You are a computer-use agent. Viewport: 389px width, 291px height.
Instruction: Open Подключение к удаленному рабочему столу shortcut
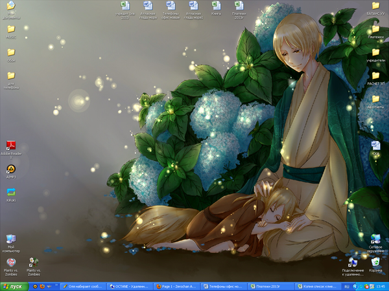coord(353,261)
